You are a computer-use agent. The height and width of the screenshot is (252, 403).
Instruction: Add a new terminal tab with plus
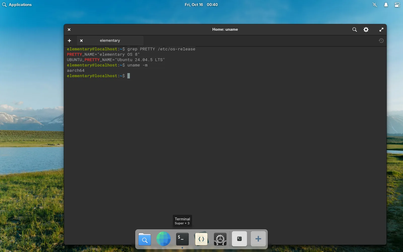[70, 41]
